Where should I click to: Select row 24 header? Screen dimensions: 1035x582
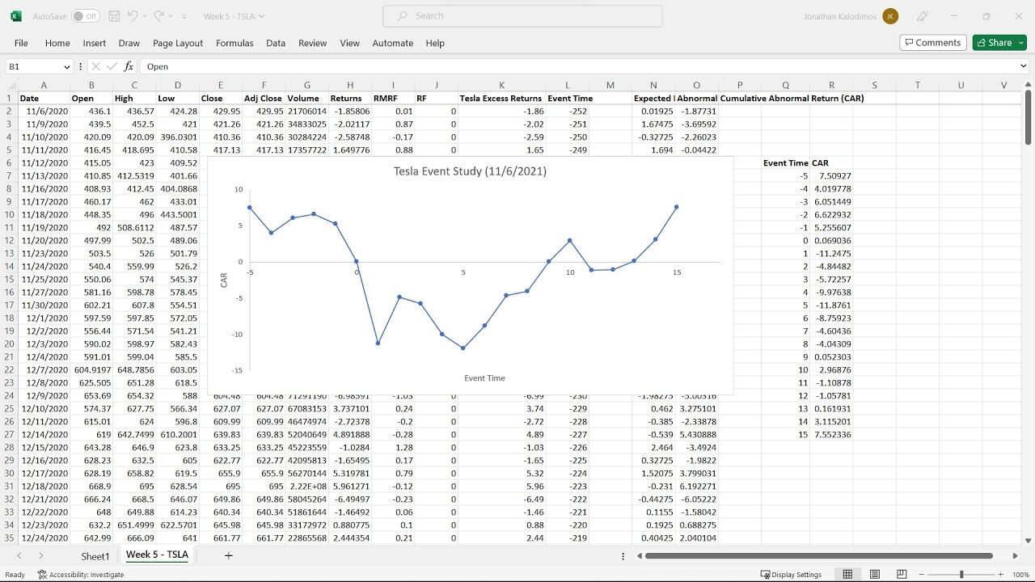[9, 395]
